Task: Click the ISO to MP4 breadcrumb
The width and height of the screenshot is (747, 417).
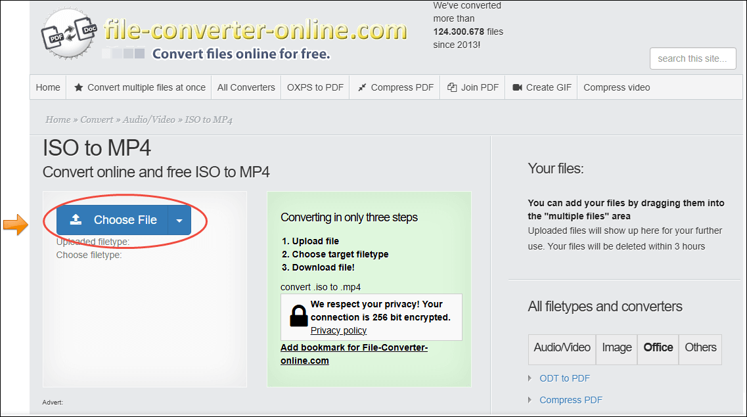Action: (x=209, y=120)
